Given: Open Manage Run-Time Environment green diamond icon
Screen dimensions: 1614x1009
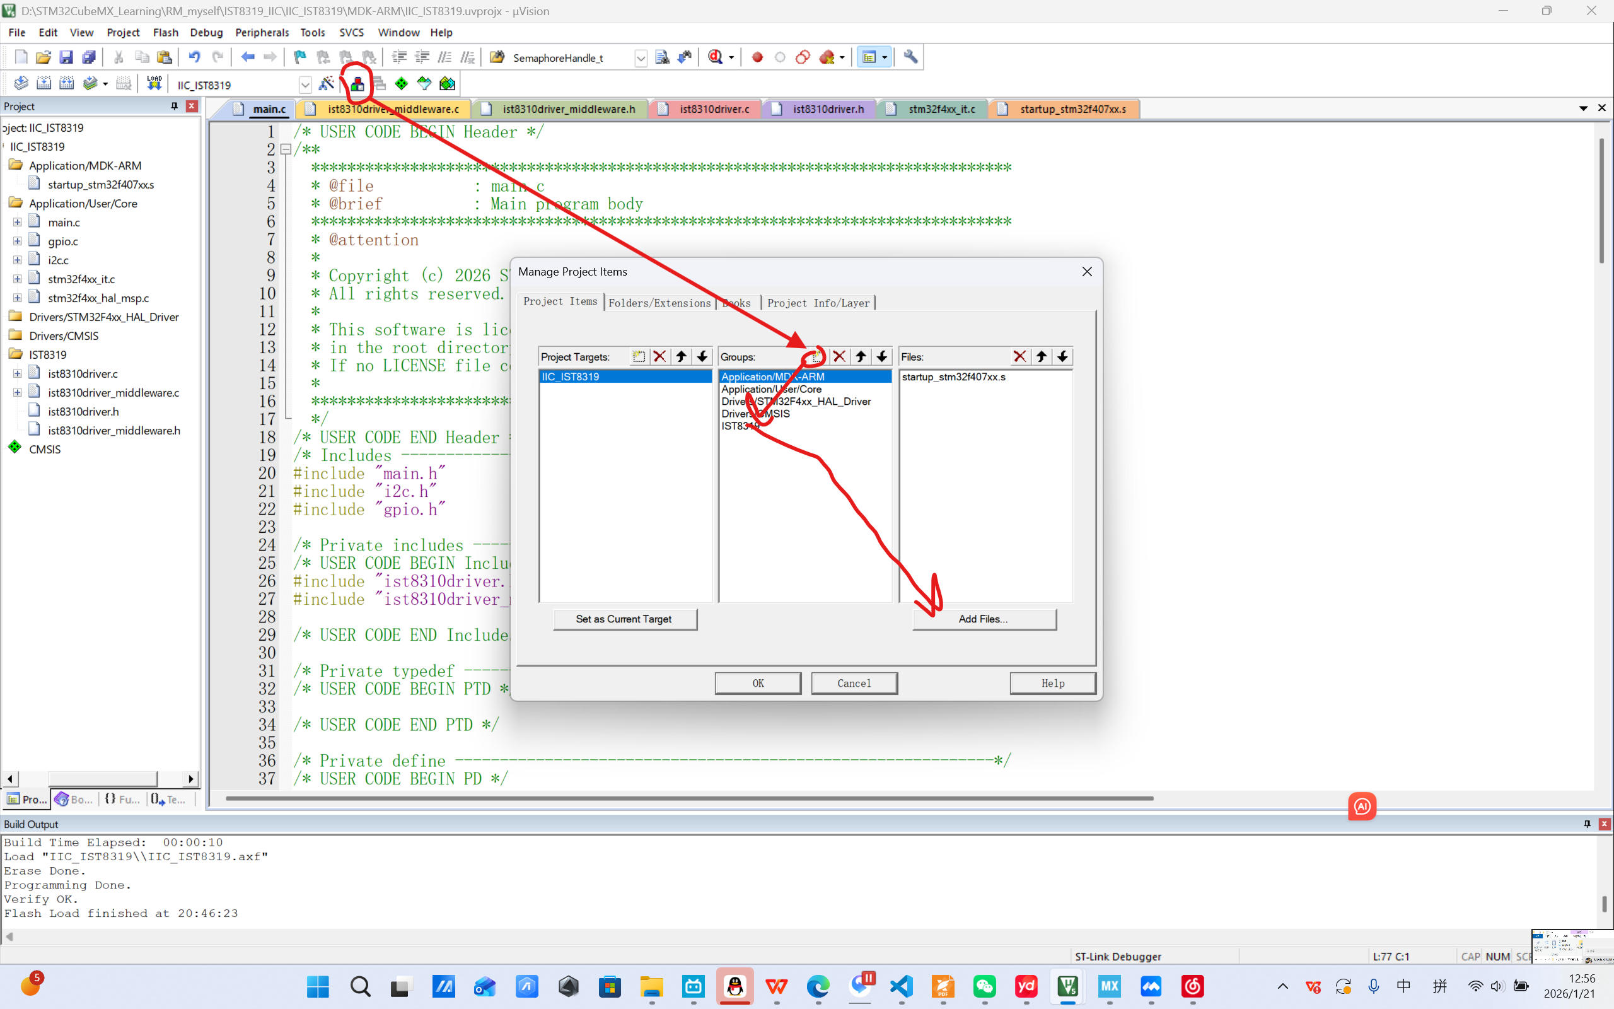Looking at the screenshot, I should [401, 83].
